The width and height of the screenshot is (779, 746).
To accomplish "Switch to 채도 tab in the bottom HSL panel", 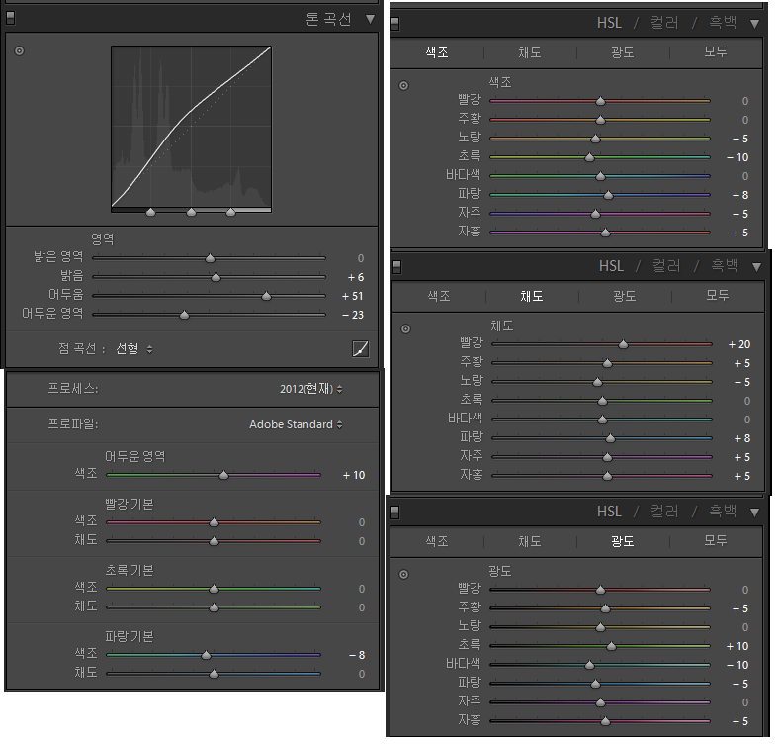I will 530,541.
